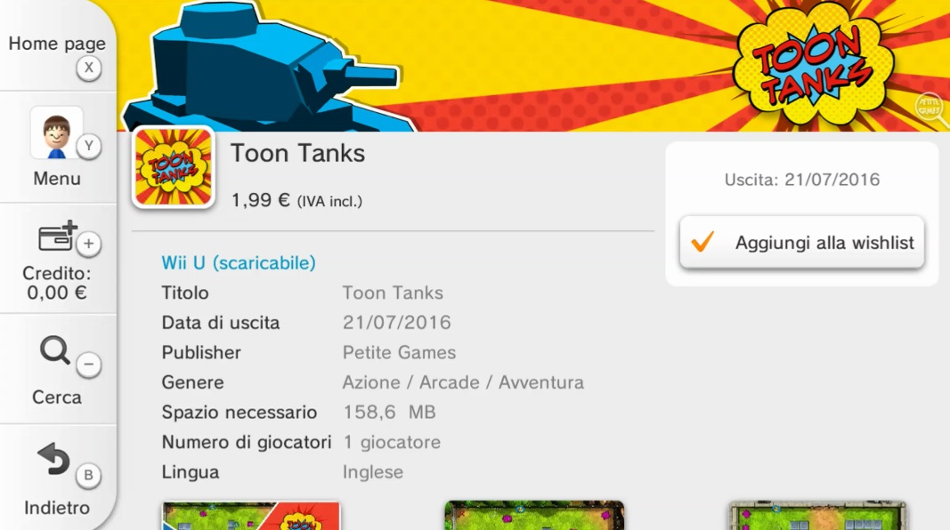Open the rightmost gameplay screenshot thumbnail

817,516
